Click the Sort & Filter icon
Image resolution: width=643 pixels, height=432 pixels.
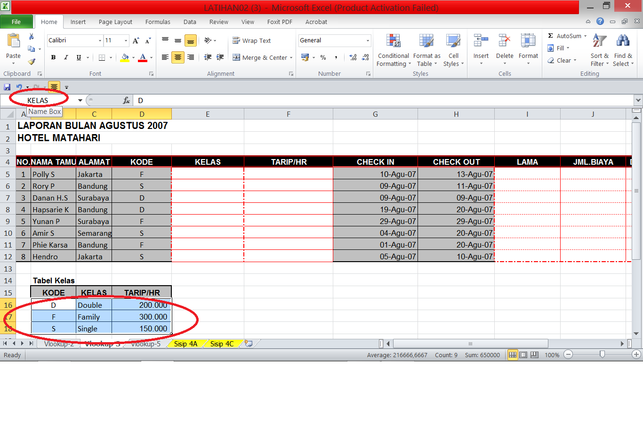click(599, 41)
